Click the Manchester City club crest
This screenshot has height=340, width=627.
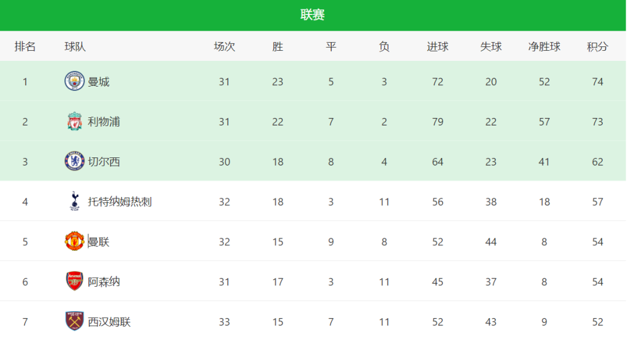click(75, 81)
